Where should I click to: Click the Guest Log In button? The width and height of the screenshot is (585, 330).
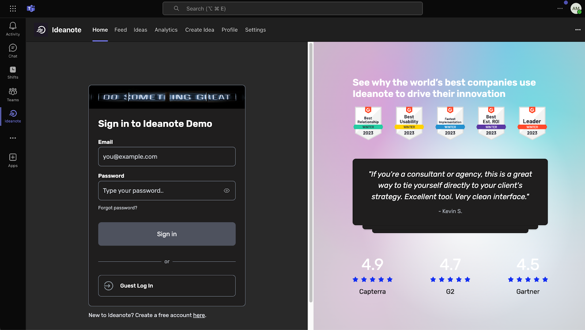click(167, 286)
